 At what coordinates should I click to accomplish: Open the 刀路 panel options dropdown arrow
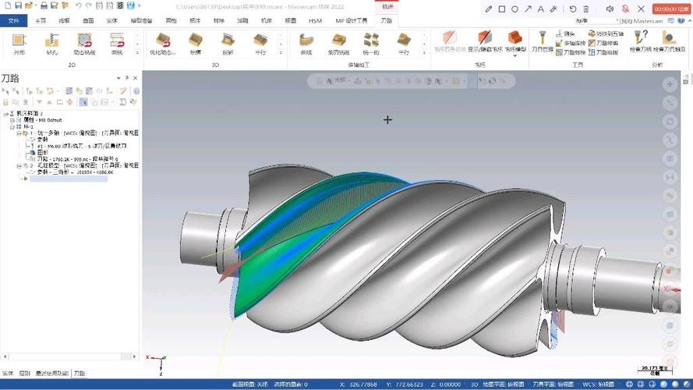(x=118, y=78)
